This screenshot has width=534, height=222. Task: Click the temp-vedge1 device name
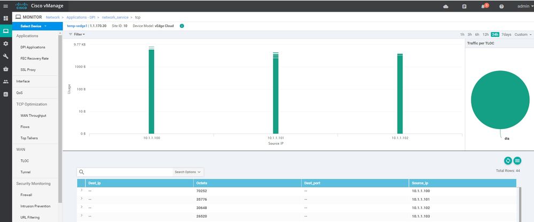click(78, 26)
